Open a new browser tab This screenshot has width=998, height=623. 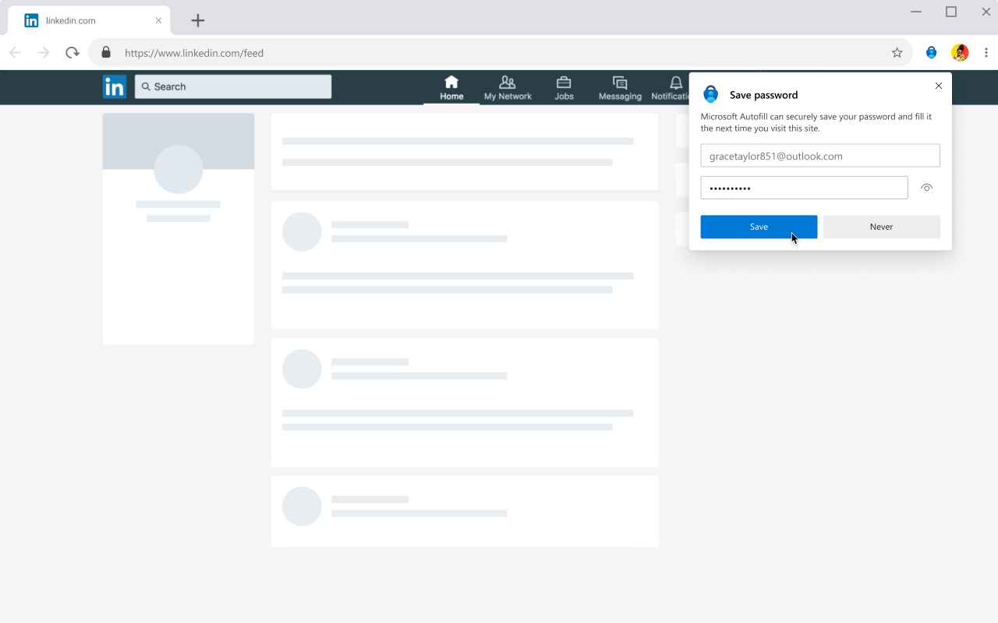(198, 20)
